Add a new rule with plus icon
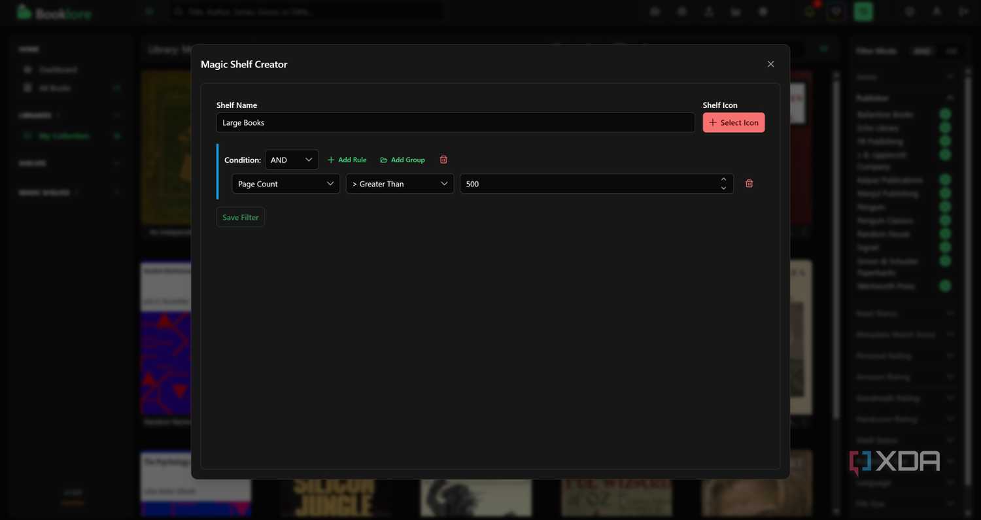The height and width of the screenshot is (520, 981). 347,160
